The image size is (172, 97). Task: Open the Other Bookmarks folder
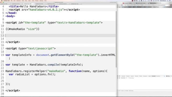click(x=167, y=7)
